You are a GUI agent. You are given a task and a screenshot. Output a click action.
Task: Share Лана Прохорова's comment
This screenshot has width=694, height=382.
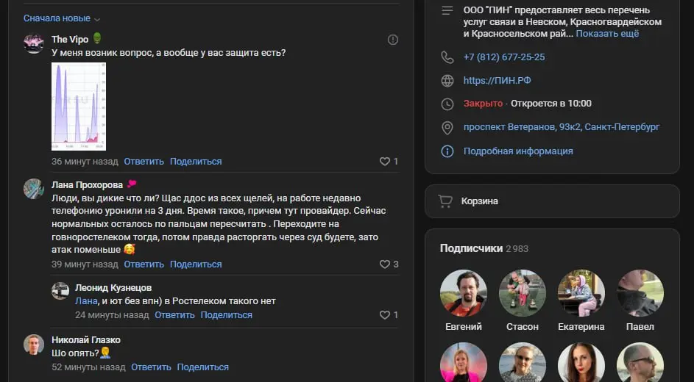[x=196, y=264]
